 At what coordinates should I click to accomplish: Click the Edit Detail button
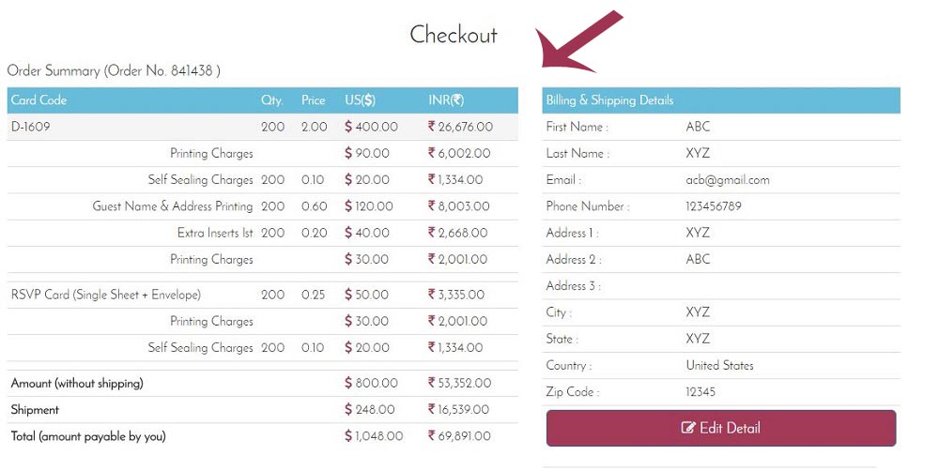[721, 428]
